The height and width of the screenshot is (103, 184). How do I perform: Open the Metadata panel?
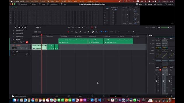point(158,4)
